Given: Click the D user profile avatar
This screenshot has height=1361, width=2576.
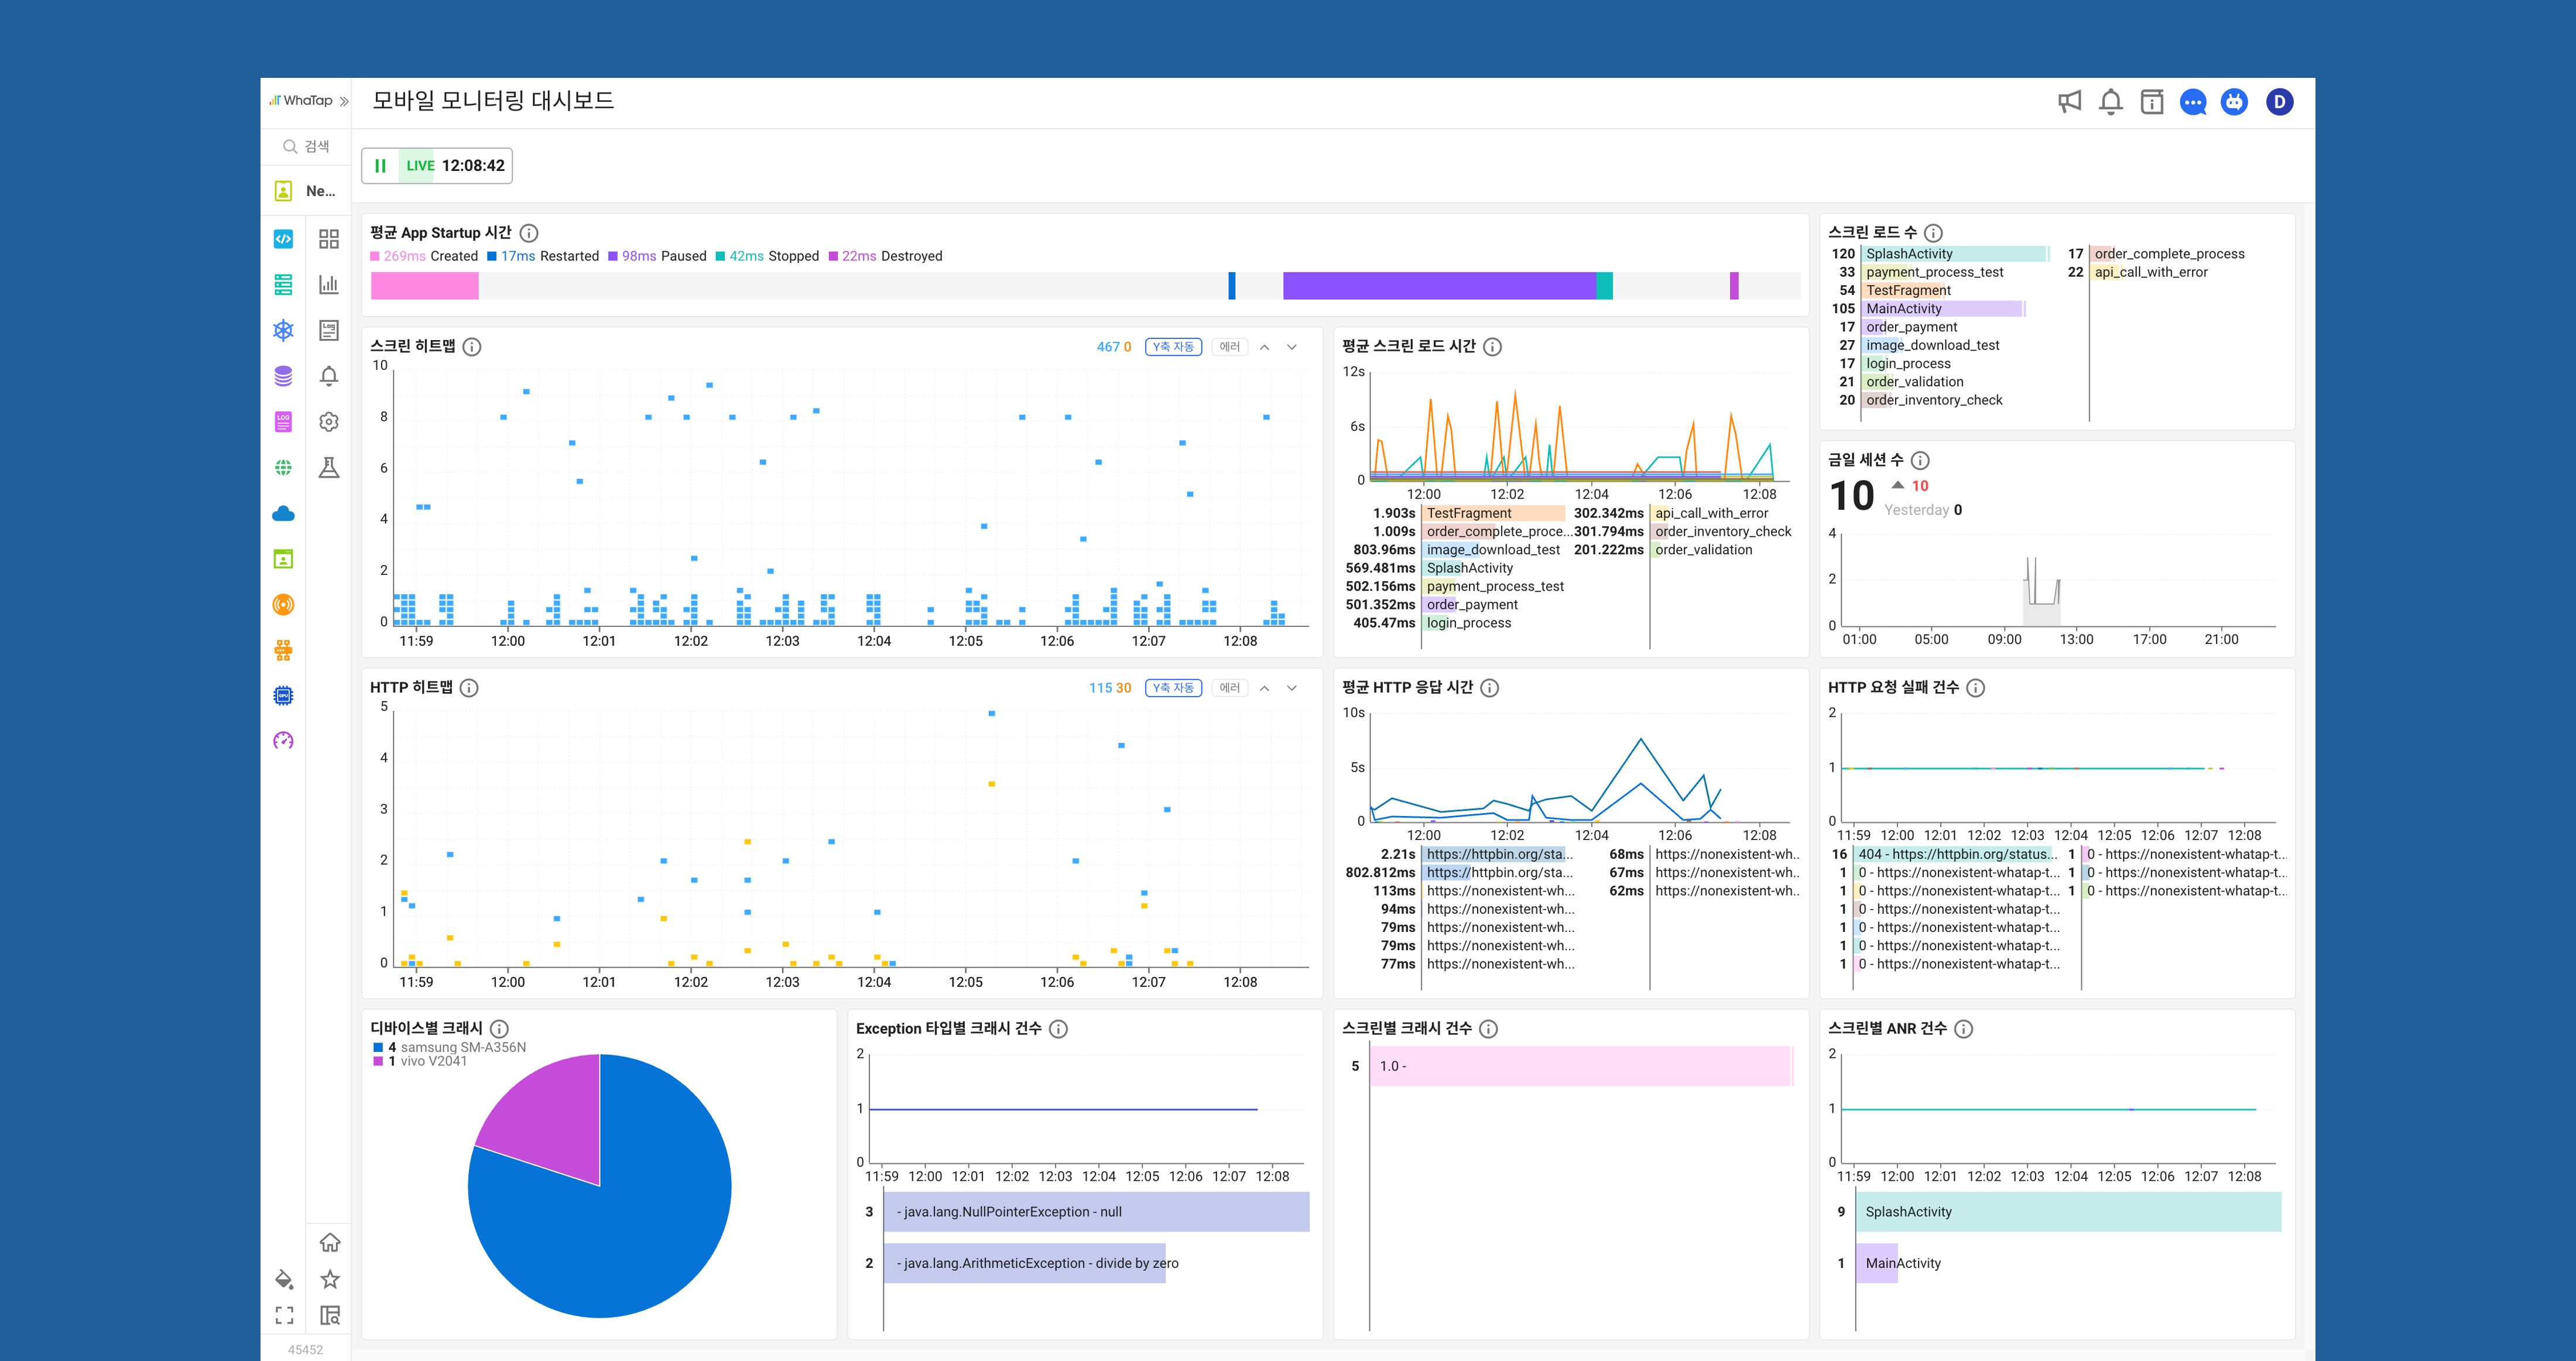Looking at the screenshot, I should tap(2279, 102).
